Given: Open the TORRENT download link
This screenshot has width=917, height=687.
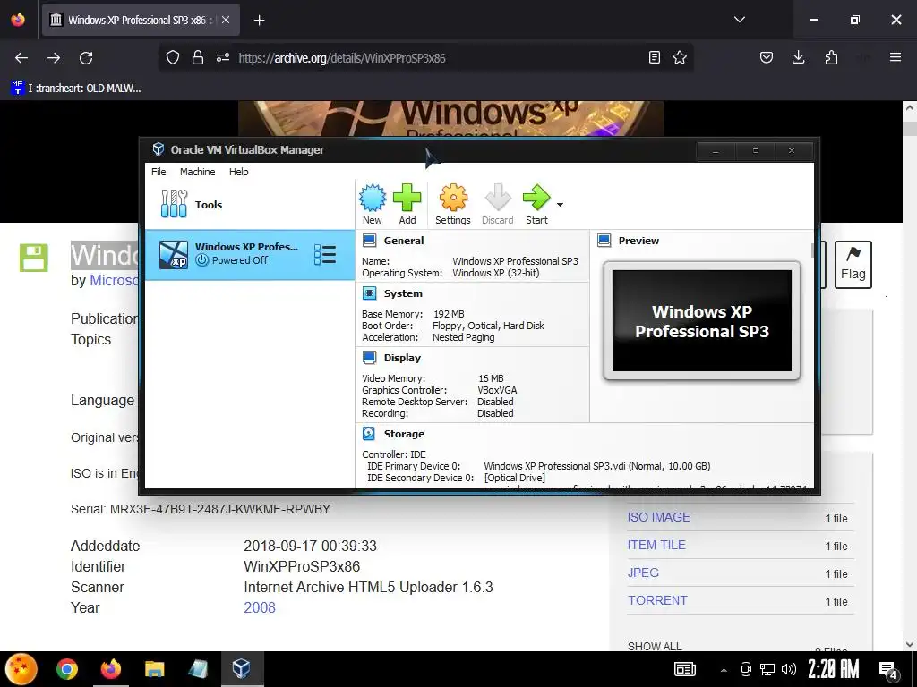Looking at the screenshot, I should 657,600.
